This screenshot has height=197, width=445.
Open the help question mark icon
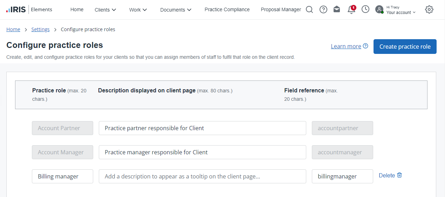[323, 9]
